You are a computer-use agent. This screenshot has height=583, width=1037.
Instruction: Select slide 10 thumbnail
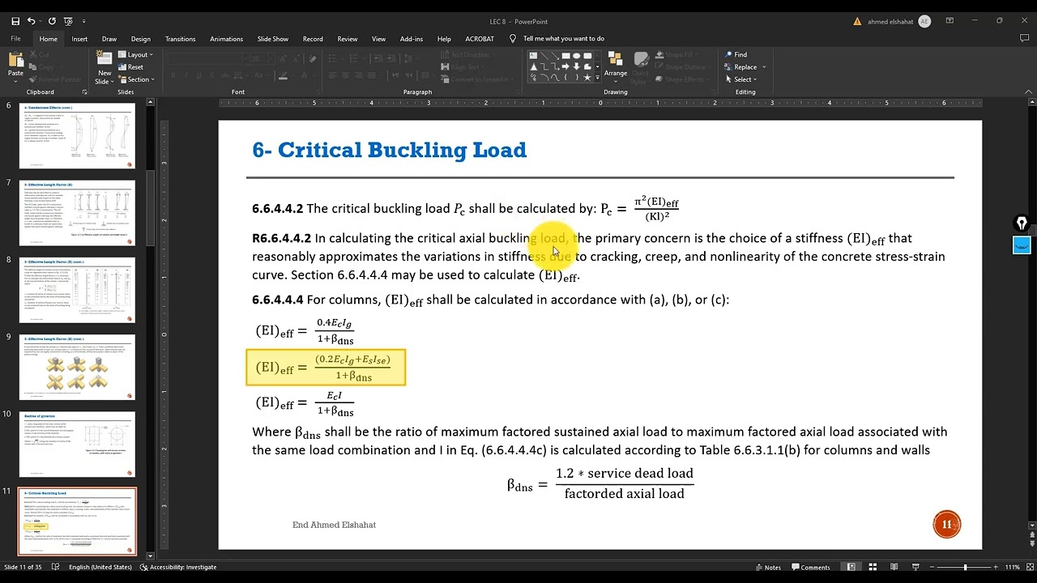[77, 444]
